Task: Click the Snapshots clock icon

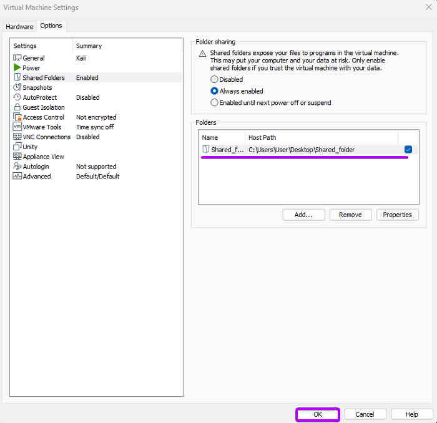Action: [x=17, y=87]
